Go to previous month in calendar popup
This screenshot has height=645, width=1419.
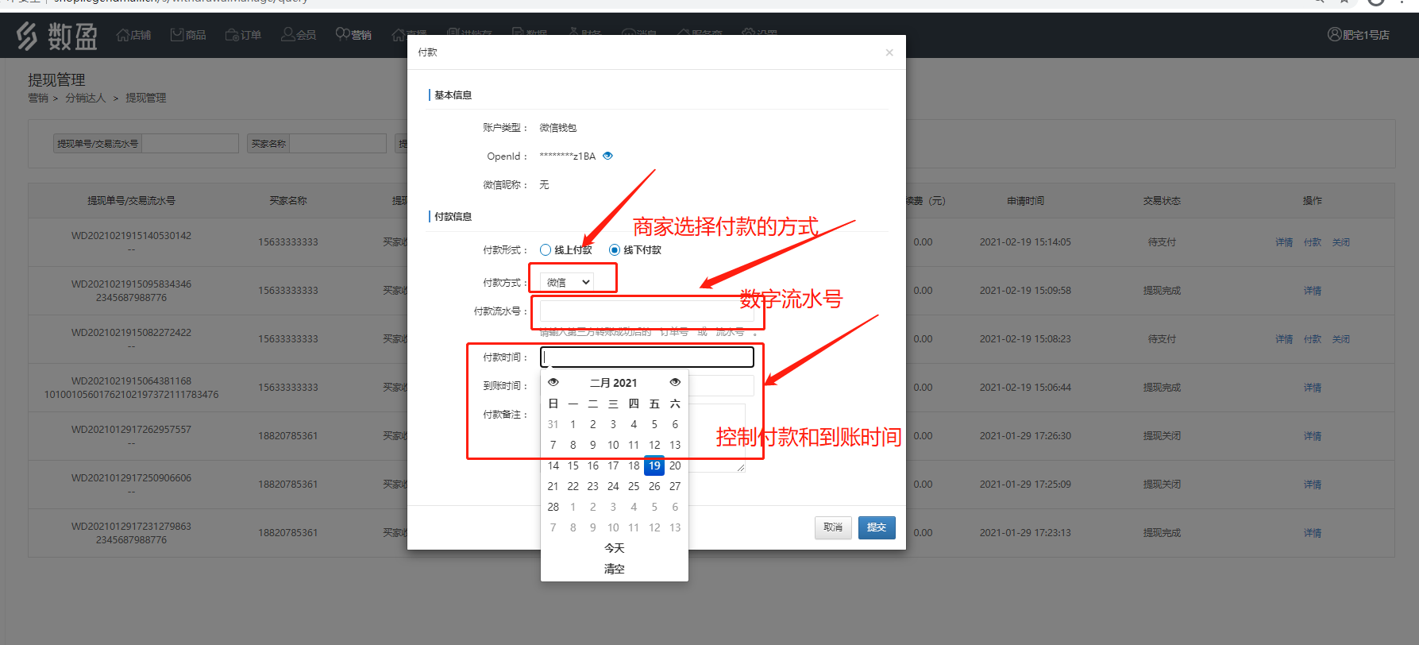click(553, 382)
